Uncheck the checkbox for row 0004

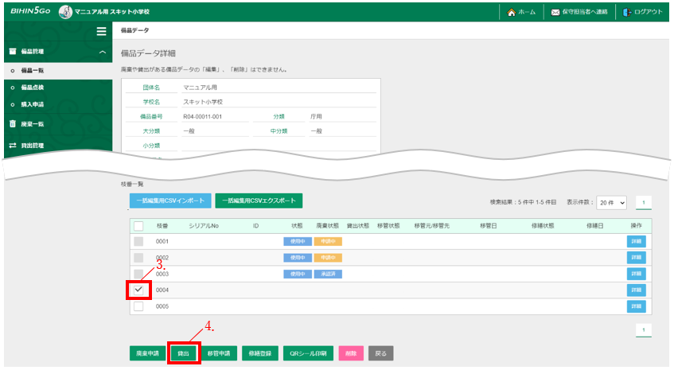pos(138,290)
